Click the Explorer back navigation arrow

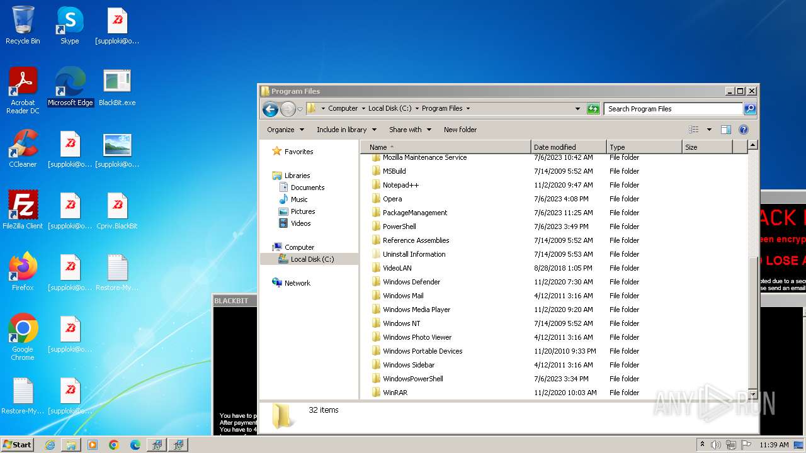(x=270, y=109)
